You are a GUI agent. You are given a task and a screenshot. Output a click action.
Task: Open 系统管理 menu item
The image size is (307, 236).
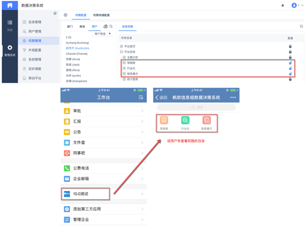(38, 60)
